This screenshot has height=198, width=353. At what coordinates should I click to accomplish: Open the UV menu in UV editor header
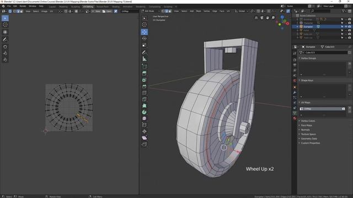point(51,11)
